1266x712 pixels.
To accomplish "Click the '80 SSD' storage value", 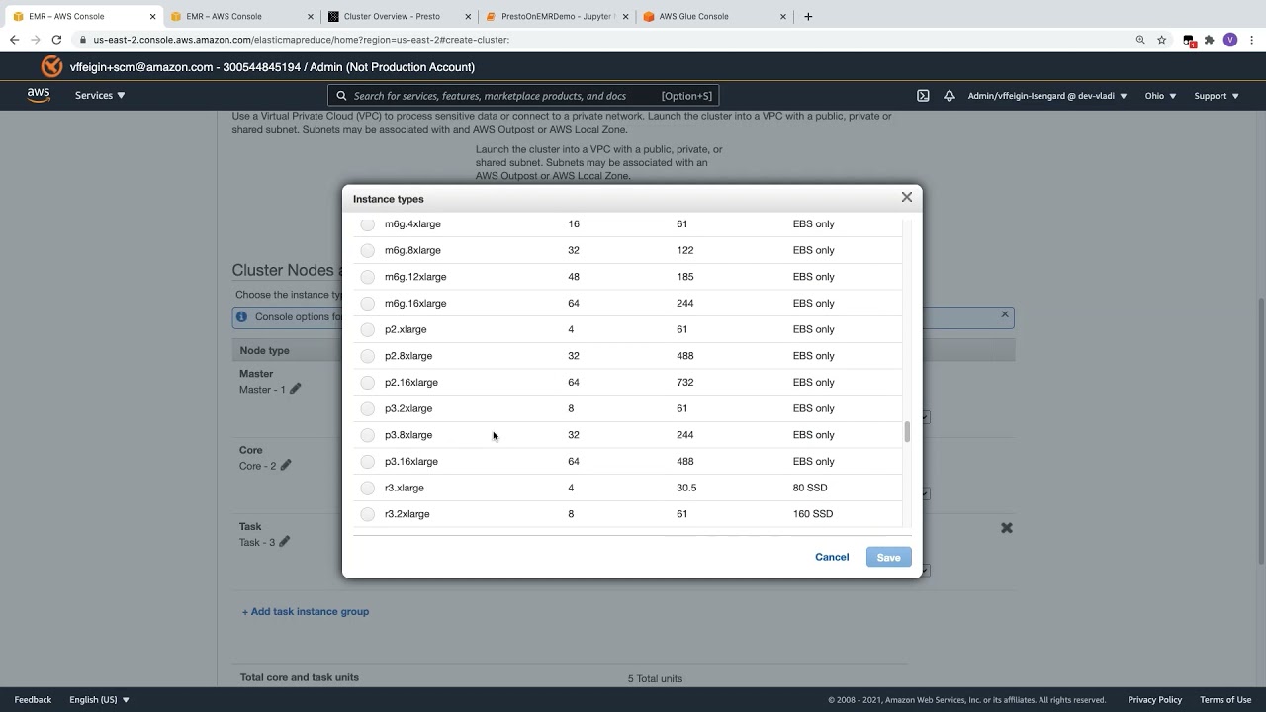I will click(810, 488).
